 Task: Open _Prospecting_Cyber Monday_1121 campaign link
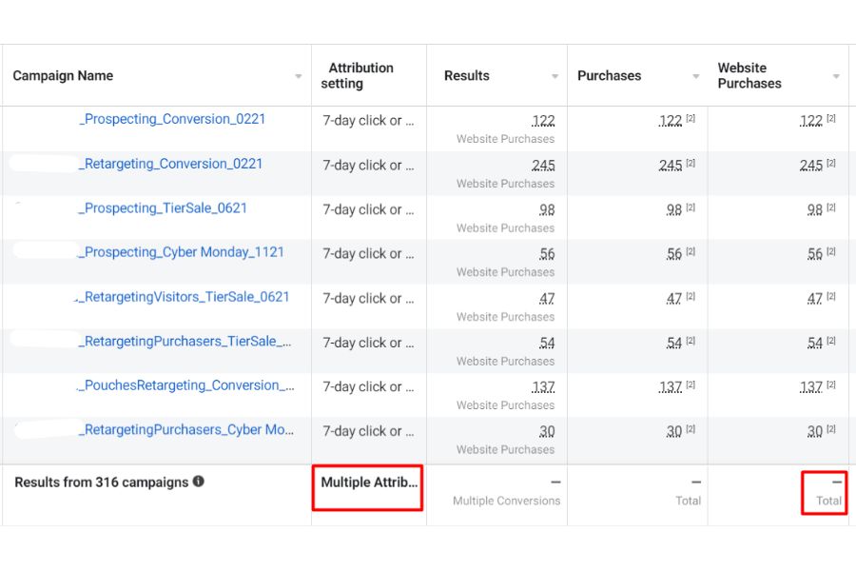pyautogui.click(x=182, y=252)
